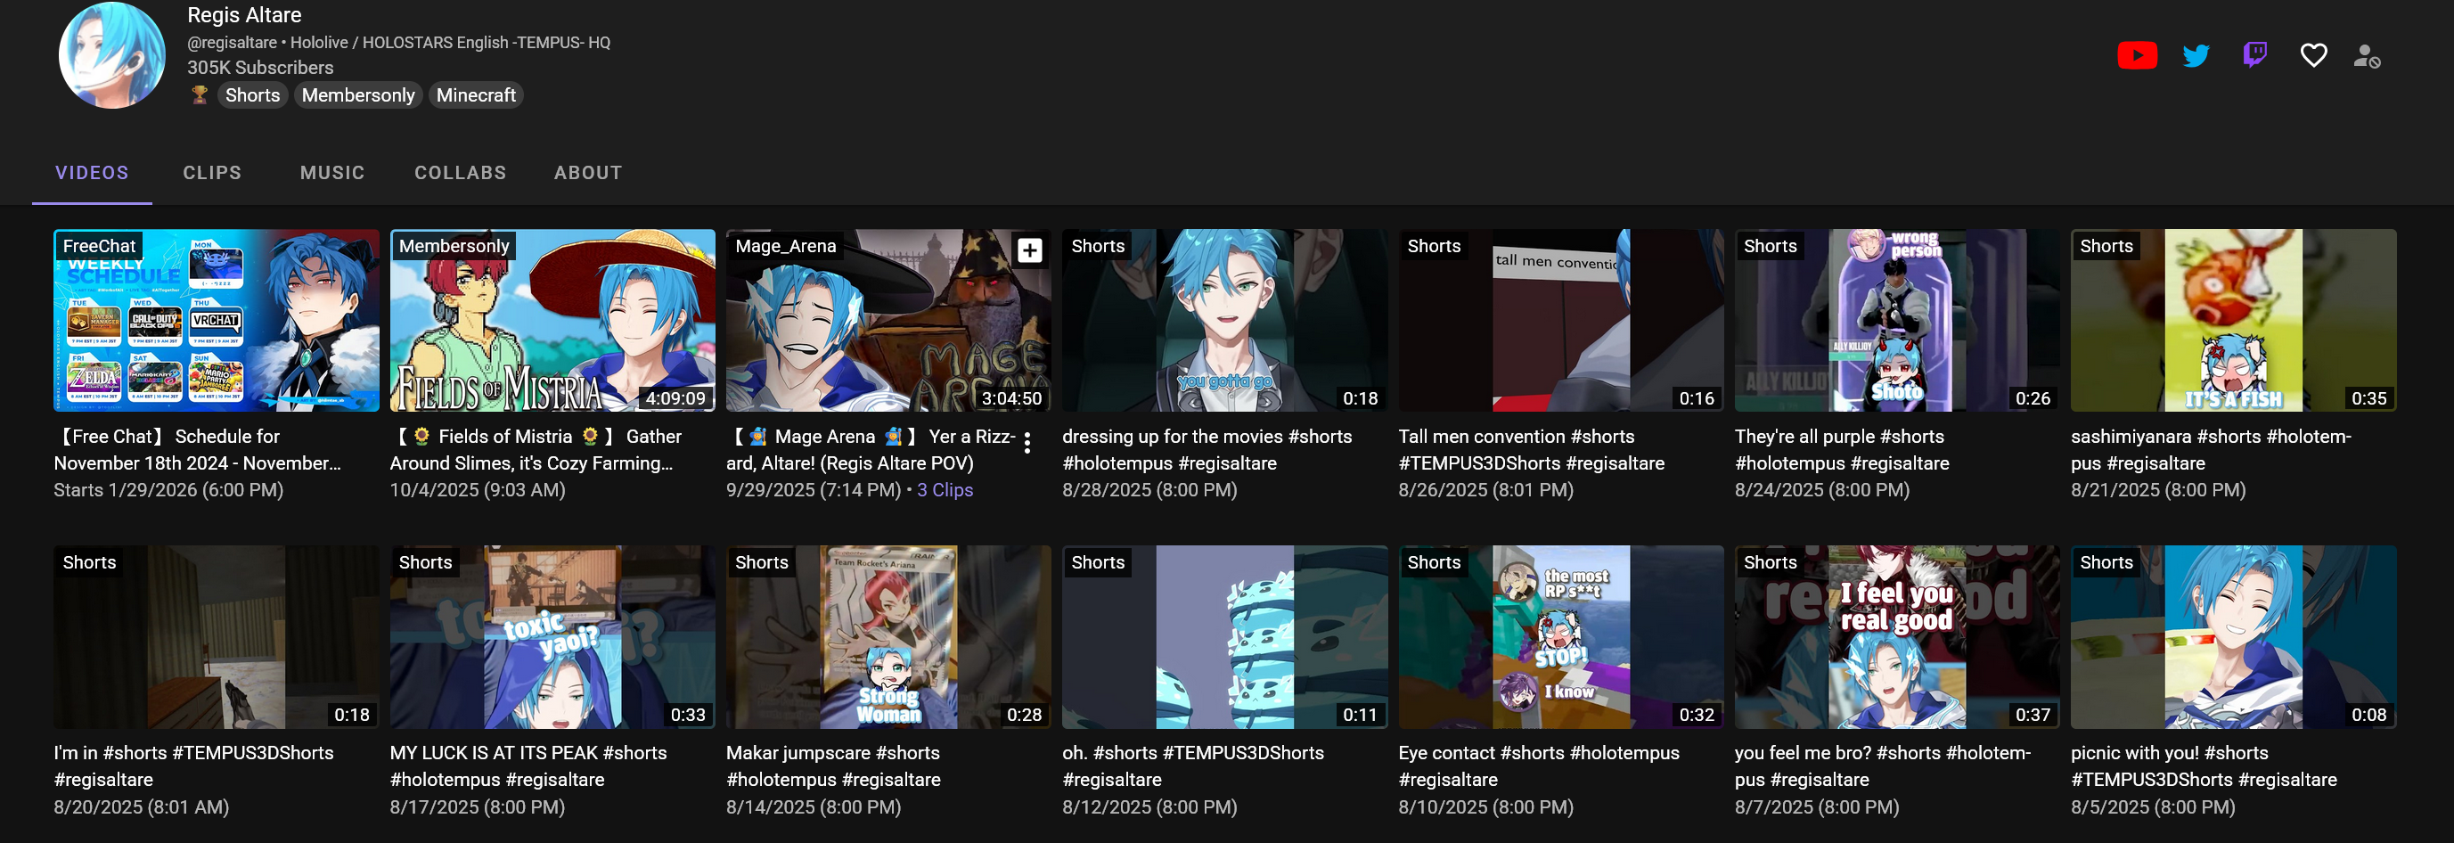
Task: Open title 'picnic with you! #shorts'
Action: (x=2205, y=765)
